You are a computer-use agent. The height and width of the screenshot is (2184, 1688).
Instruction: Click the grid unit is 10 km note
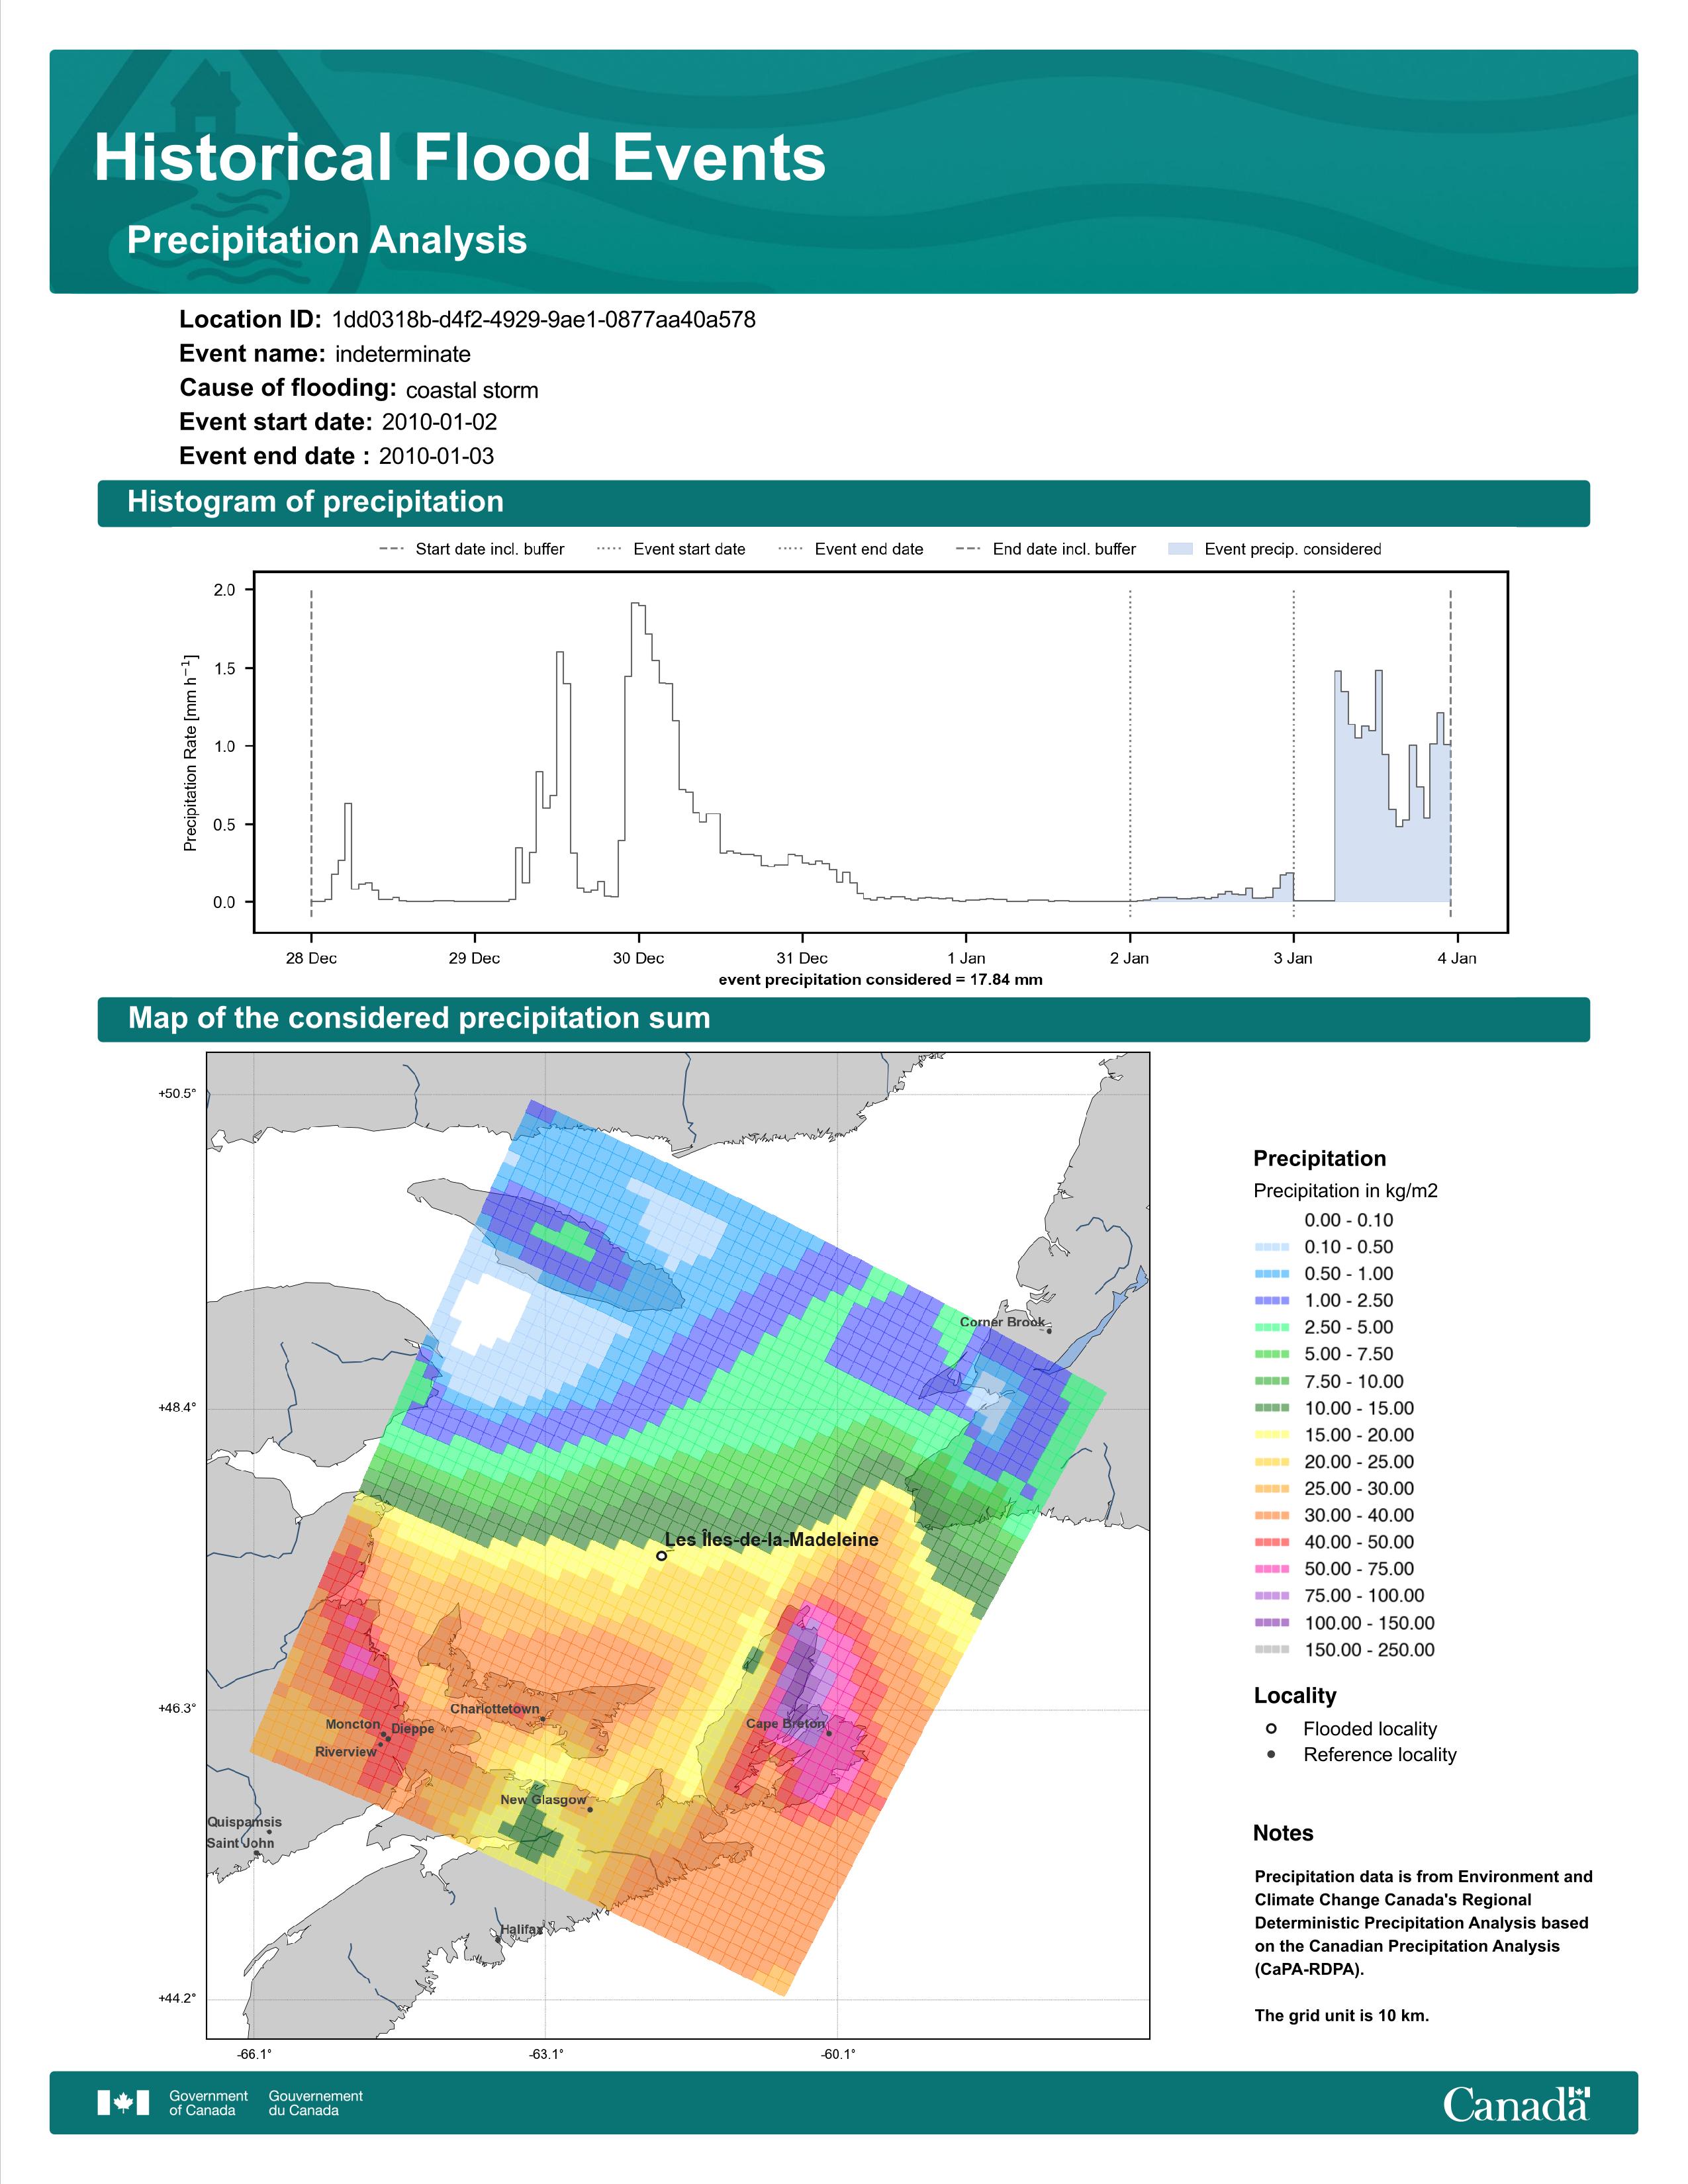pyautogui.click(x=1342, y=2015)
